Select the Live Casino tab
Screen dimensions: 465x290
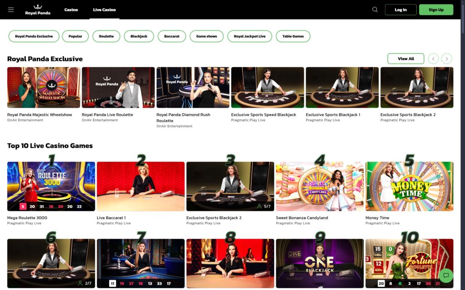(x=104, y=10)
